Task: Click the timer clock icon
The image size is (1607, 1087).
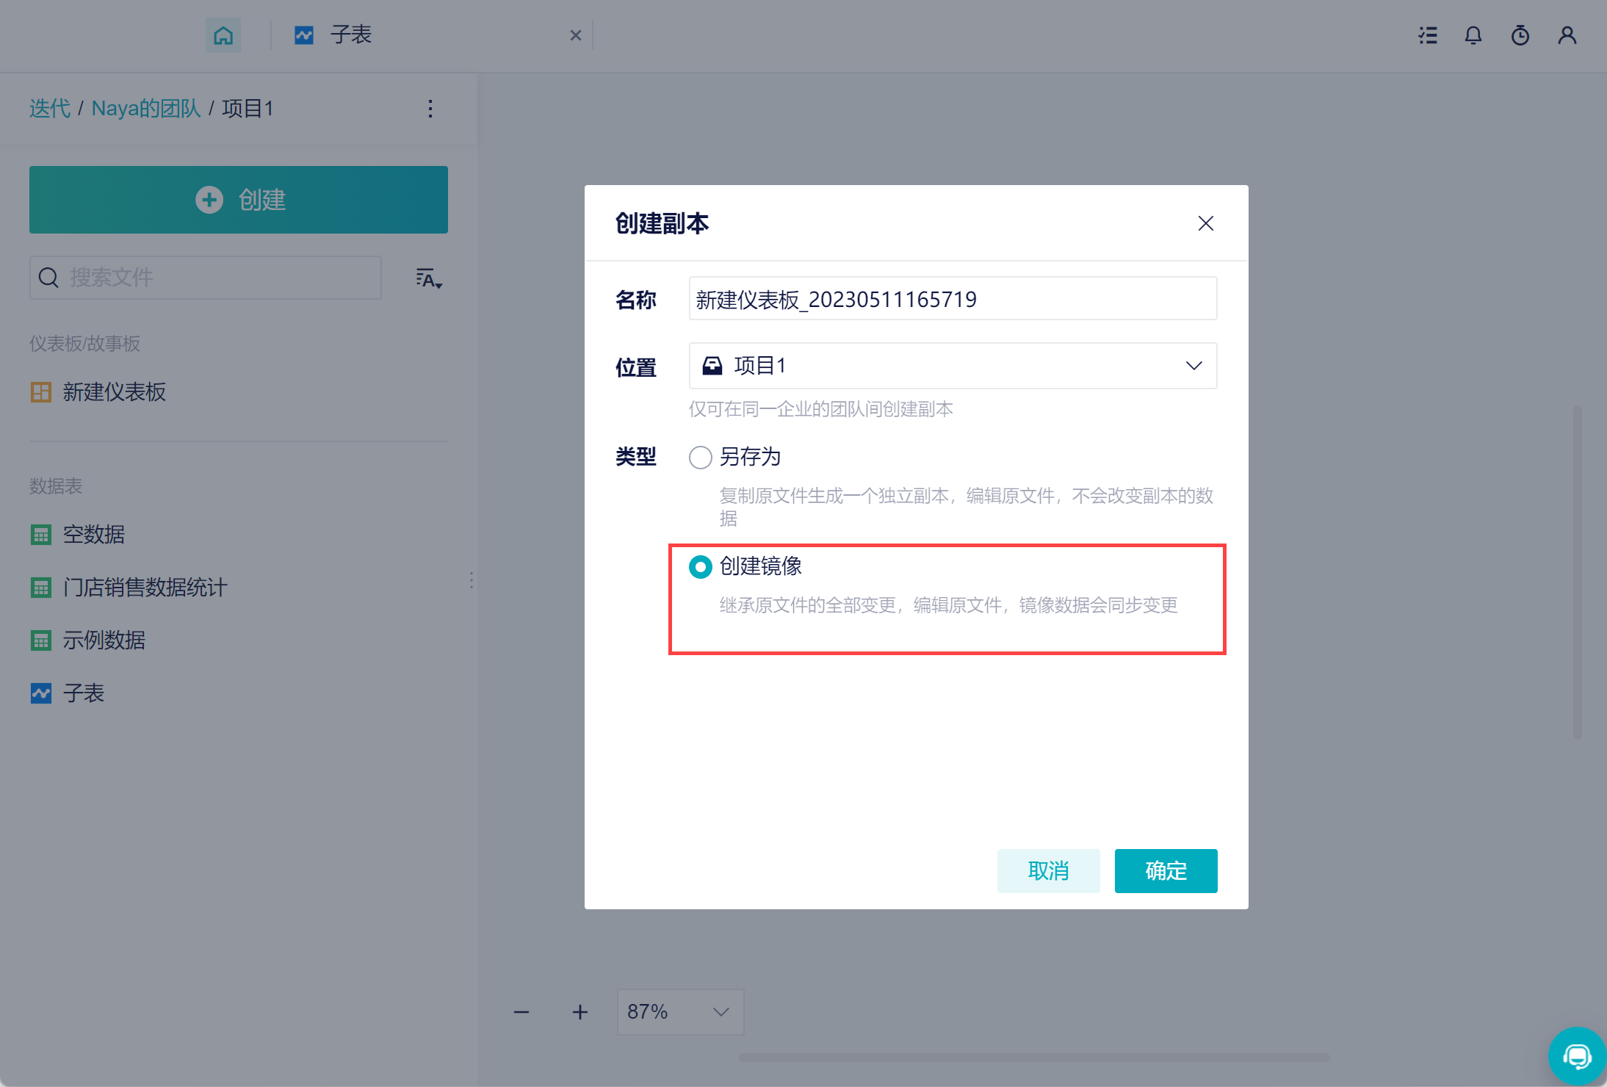Action: tap(1520, 35)
